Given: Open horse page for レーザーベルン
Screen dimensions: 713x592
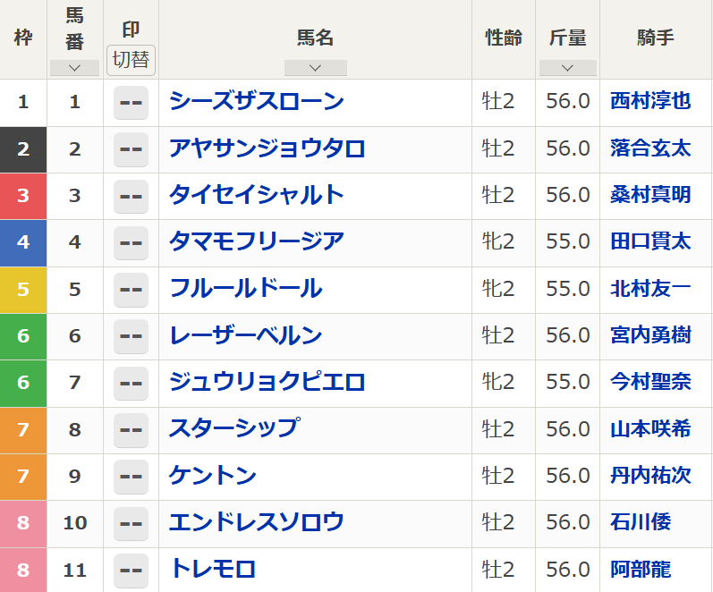Looking at the screenshot, I should click(245, 335).
